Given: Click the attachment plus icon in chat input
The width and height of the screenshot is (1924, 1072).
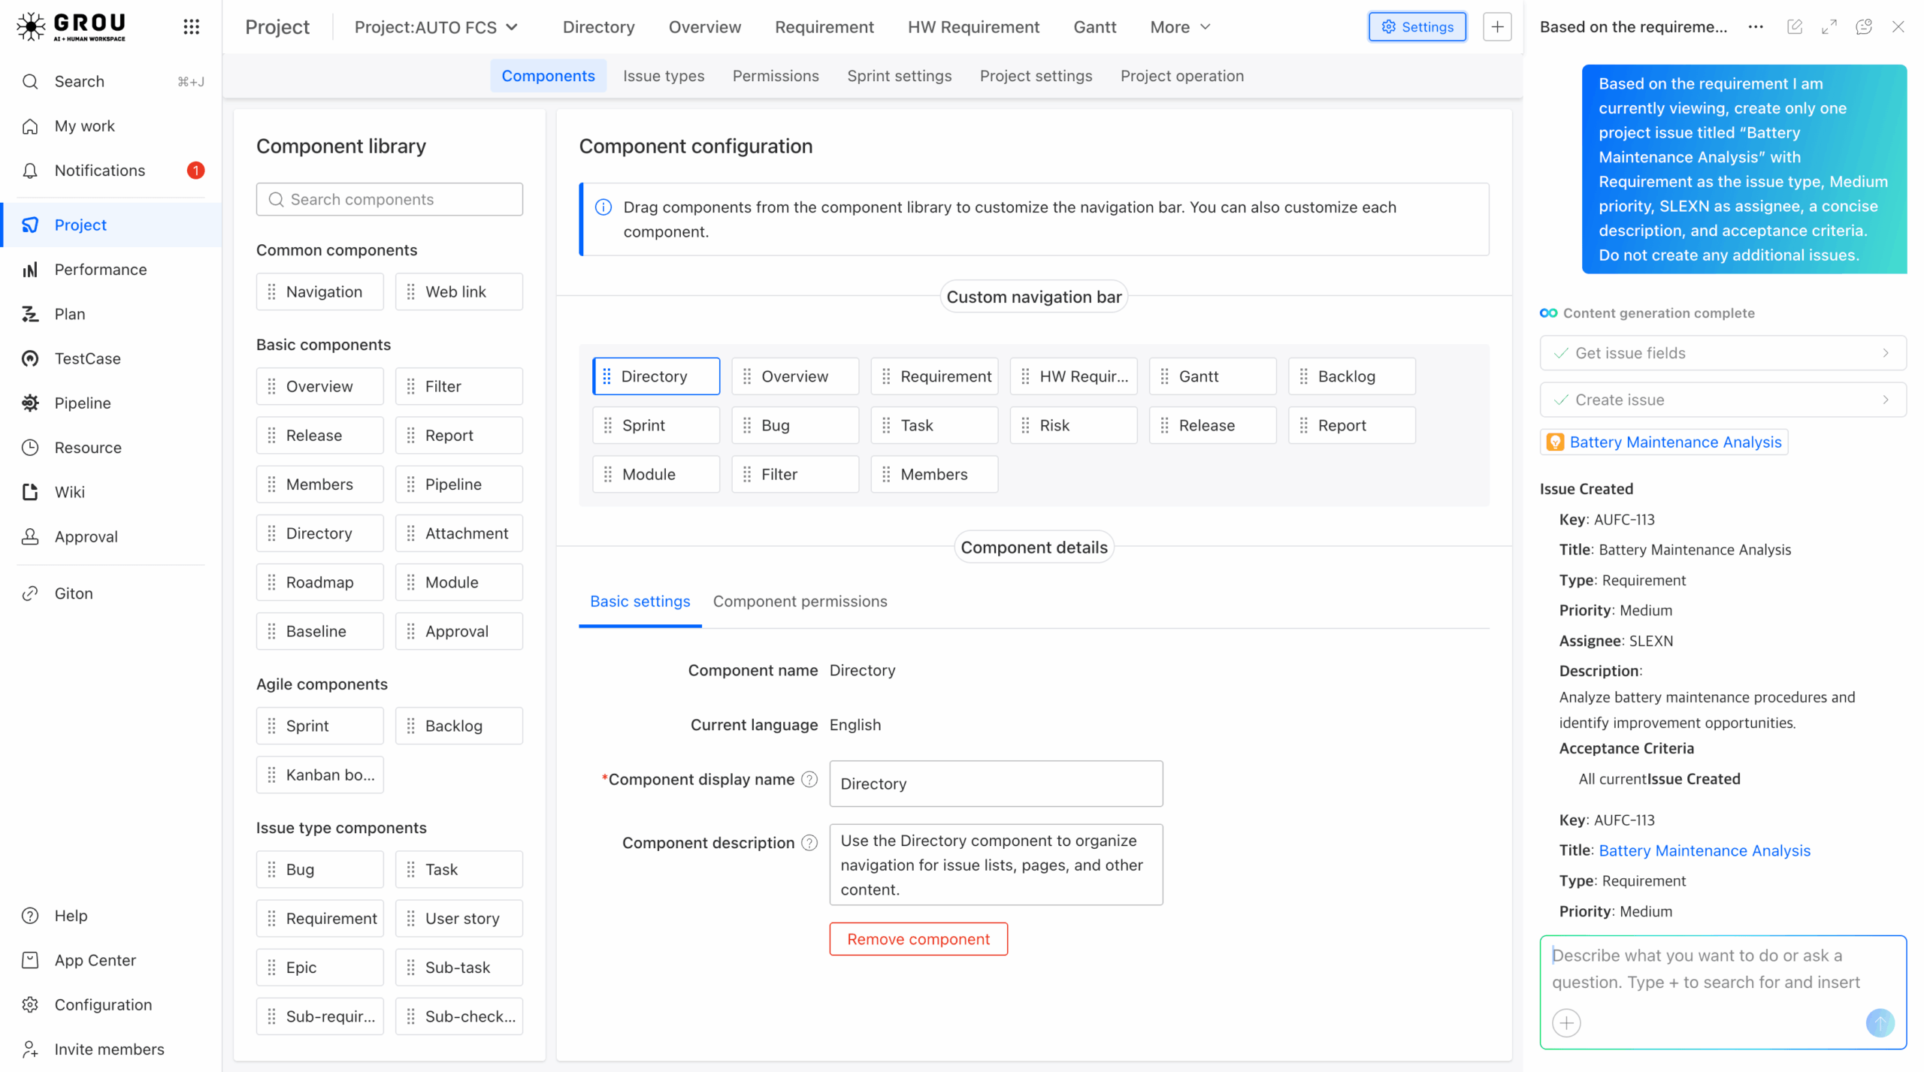Looking at the screenshot, I should point(1567,1023).
